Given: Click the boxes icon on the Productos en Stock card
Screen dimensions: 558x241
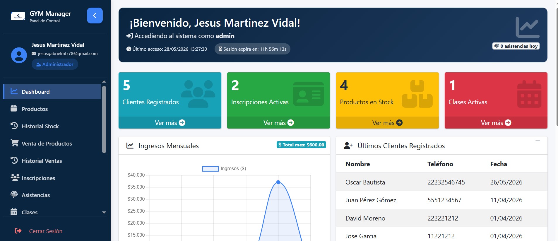Looking at the screenshot, I should click(x=417, y=94).
